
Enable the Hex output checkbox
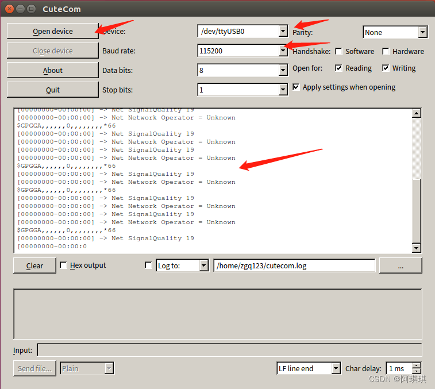[x=64, y=265]
